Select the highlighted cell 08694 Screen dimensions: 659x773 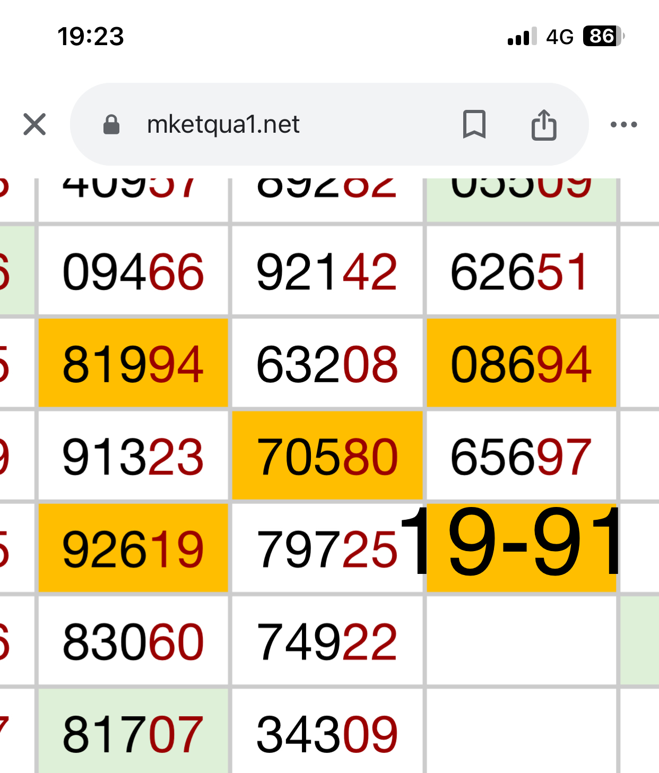click(x=521, y=364)
